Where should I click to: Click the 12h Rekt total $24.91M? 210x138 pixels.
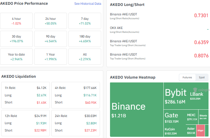tap(40, 116)
